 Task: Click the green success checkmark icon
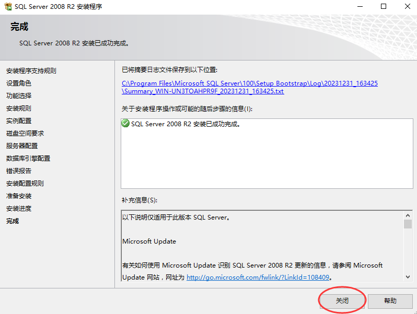125,124
